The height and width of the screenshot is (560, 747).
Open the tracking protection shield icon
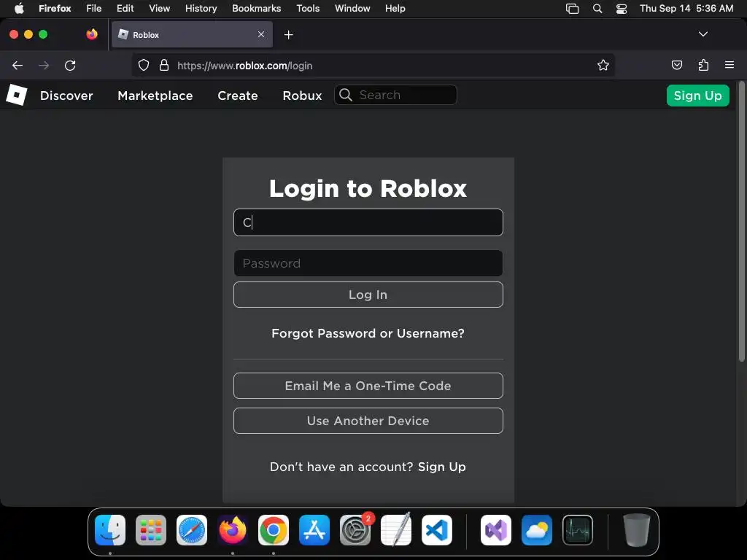144,65
